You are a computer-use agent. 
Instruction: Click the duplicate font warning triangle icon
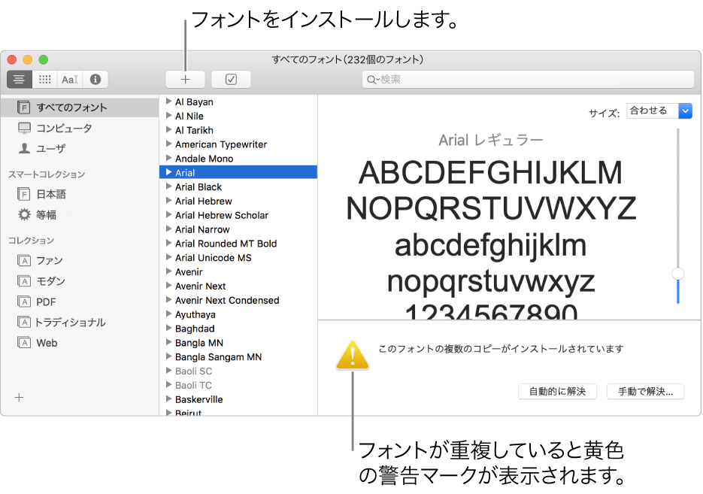pyautogui.click(x=352, y=354)
